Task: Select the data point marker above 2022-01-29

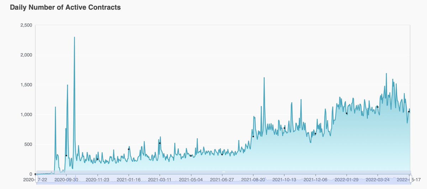Action: pyautogui.click(x=347, y=113)
